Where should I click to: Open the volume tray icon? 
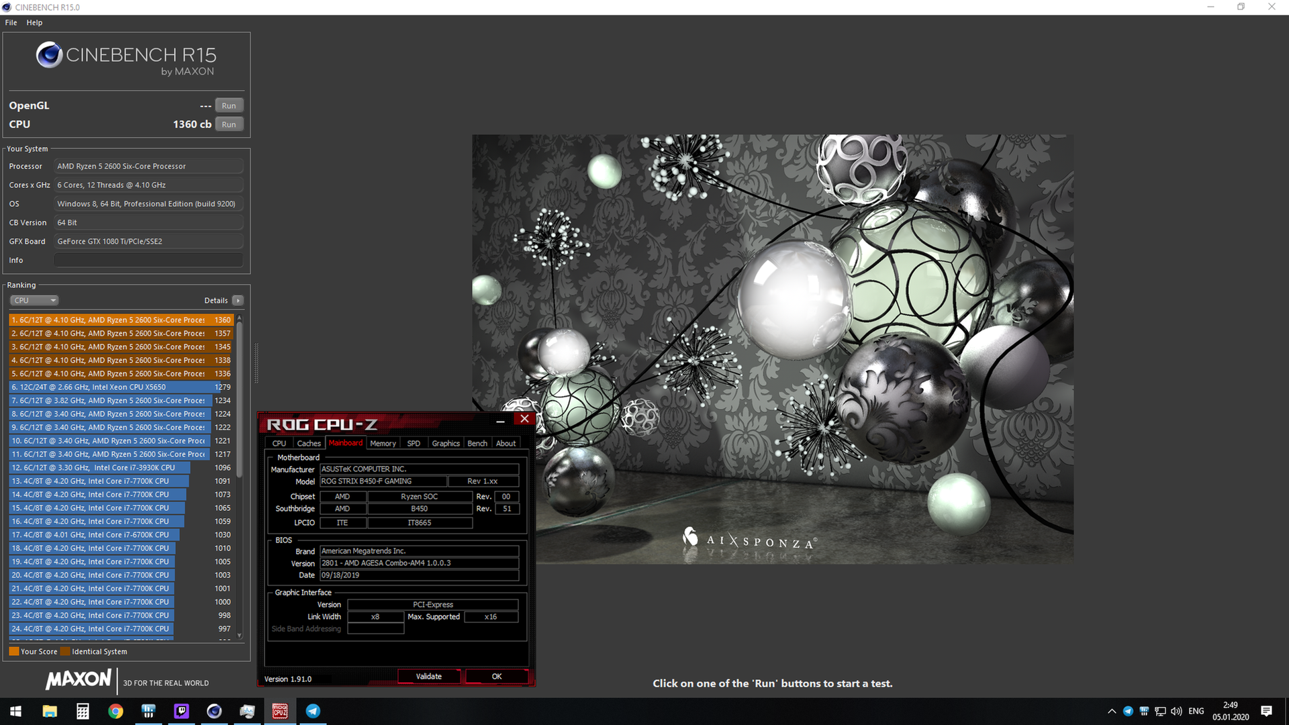click(1176, 711)
